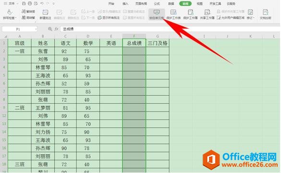Open the 文件 hamburger menu
Viewport: 281px width, 173px height.
(x=9, y=3)
